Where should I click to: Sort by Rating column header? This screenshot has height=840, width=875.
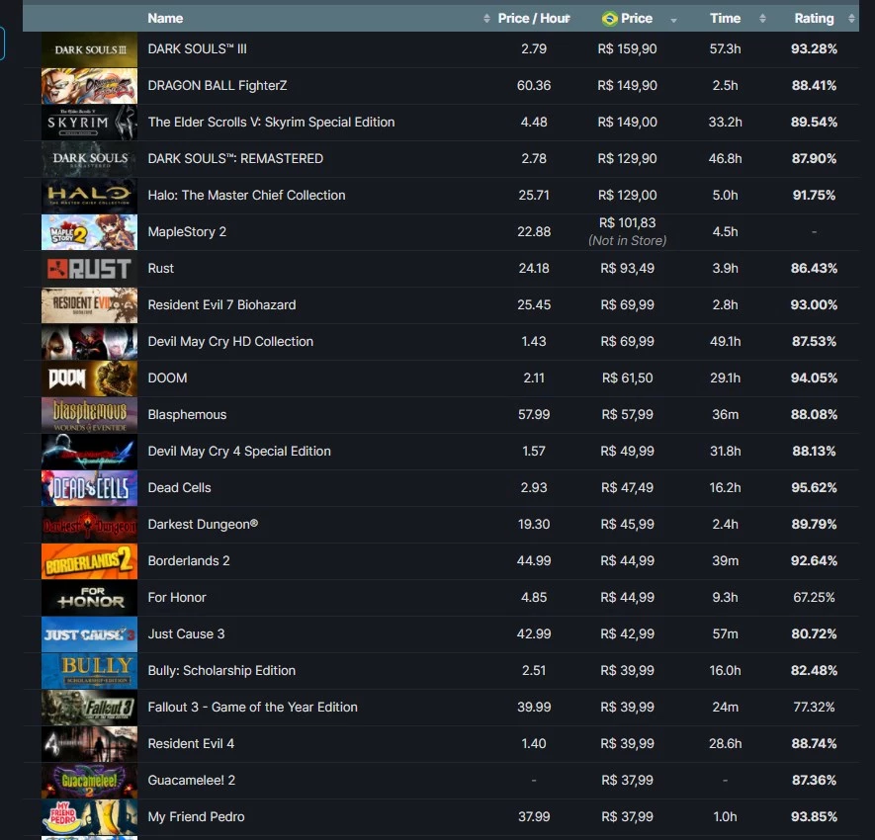[x=814, y=19]
